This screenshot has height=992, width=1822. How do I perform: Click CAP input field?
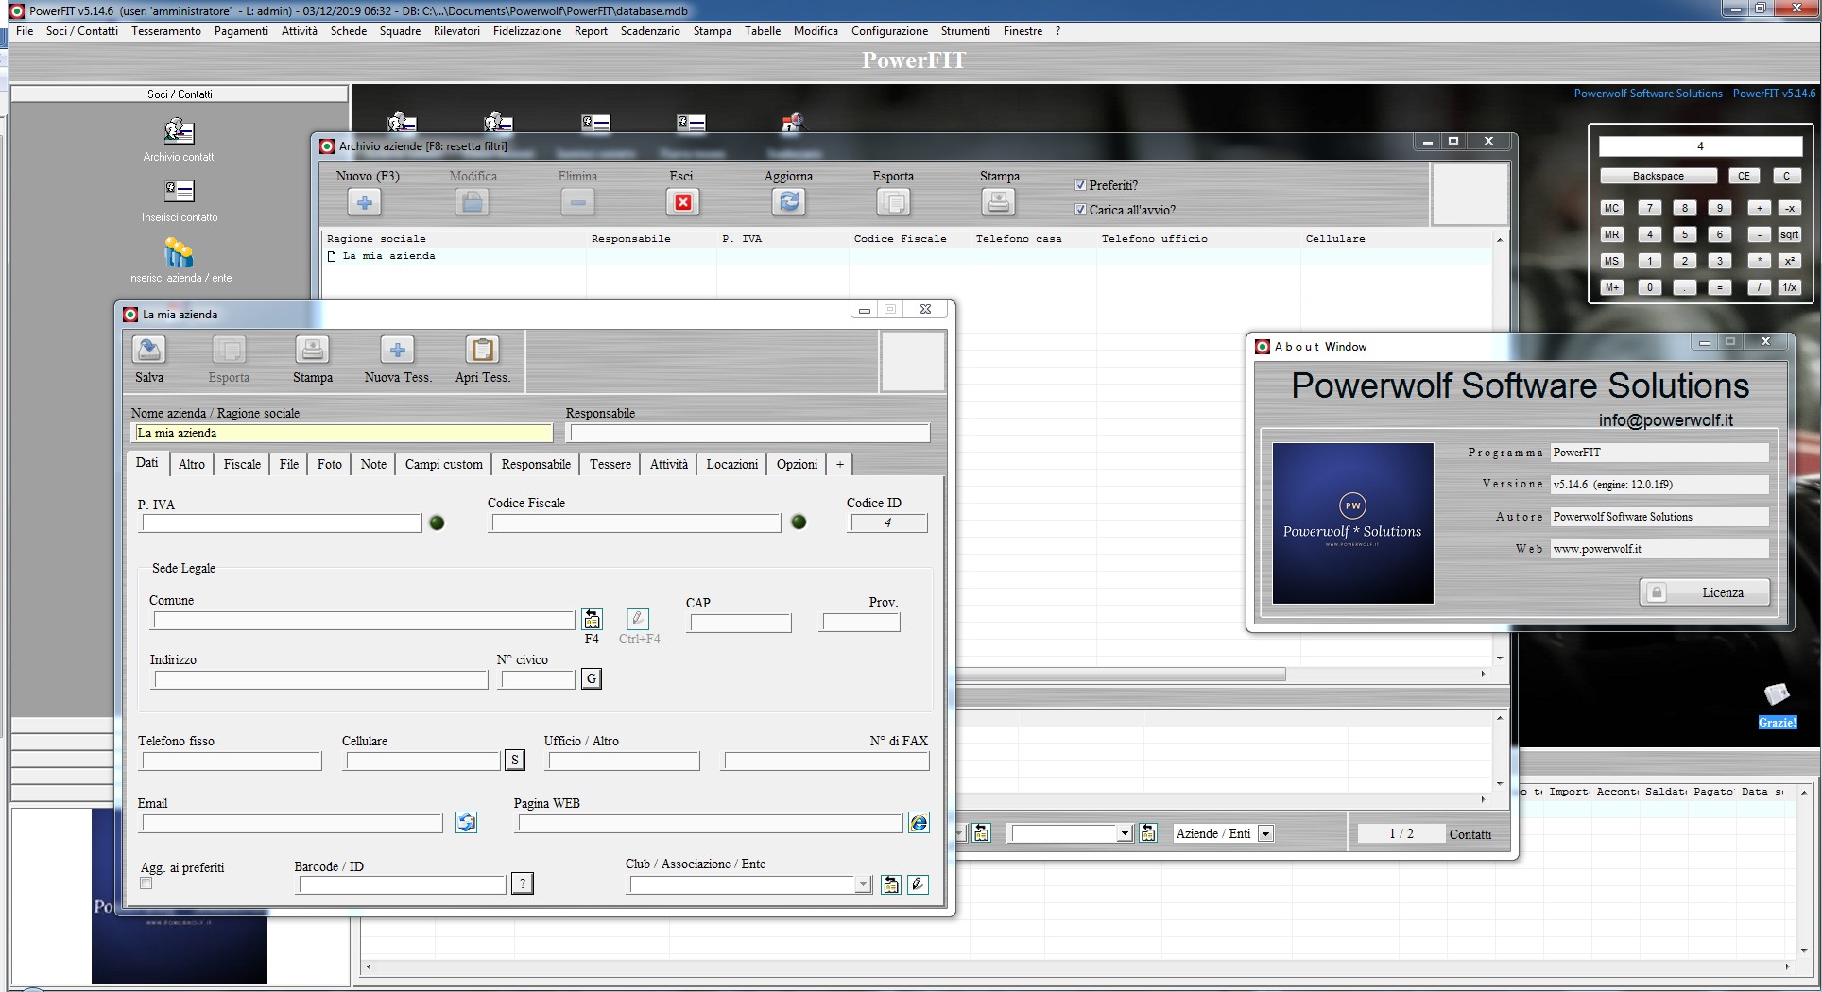(739, 623)
